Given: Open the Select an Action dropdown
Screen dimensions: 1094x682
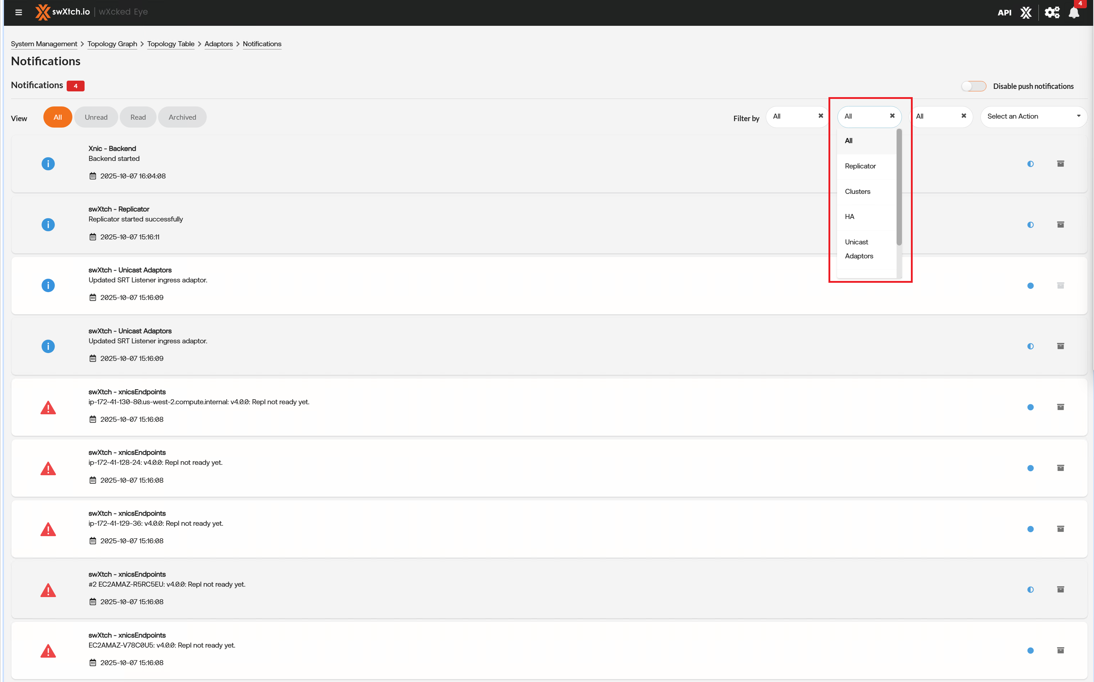Looking at the screenshot, I should click(1033, 116).
